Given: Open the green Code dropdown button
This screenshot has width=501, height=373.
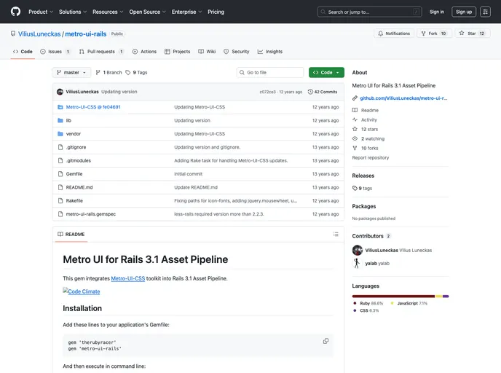Looking at the screenshot, I should point(326,73).
